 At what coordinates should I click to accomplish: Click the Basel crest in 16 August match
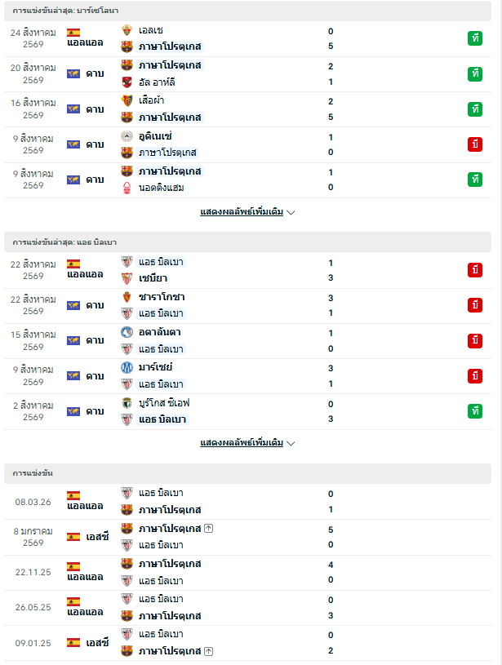coord(127,100)
